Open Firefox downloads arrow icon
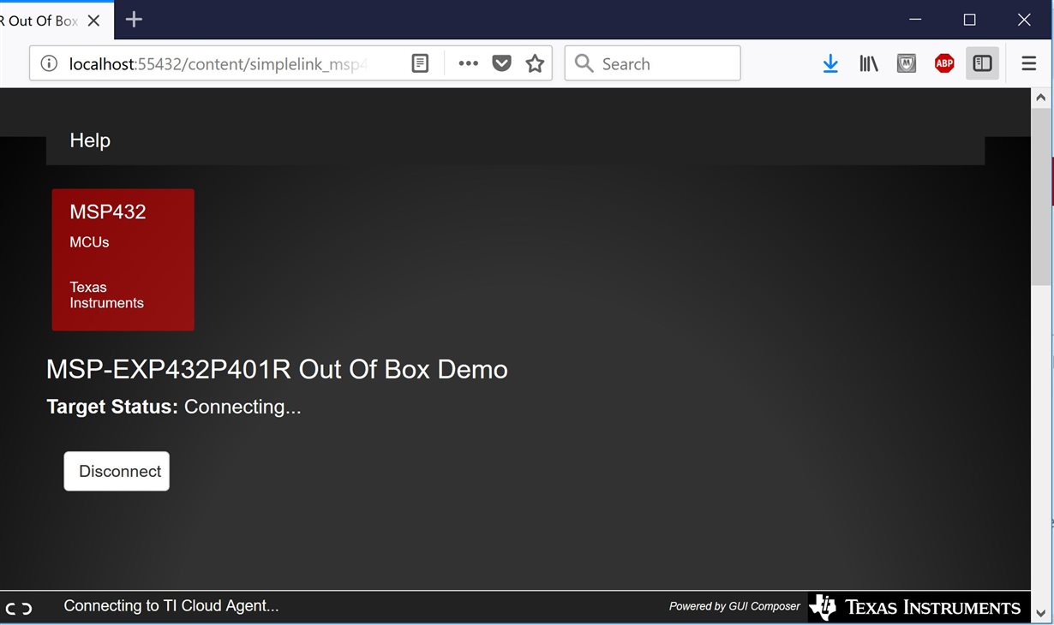The height and width of the screenshot is (625, 1054). [x=830, y=63]
